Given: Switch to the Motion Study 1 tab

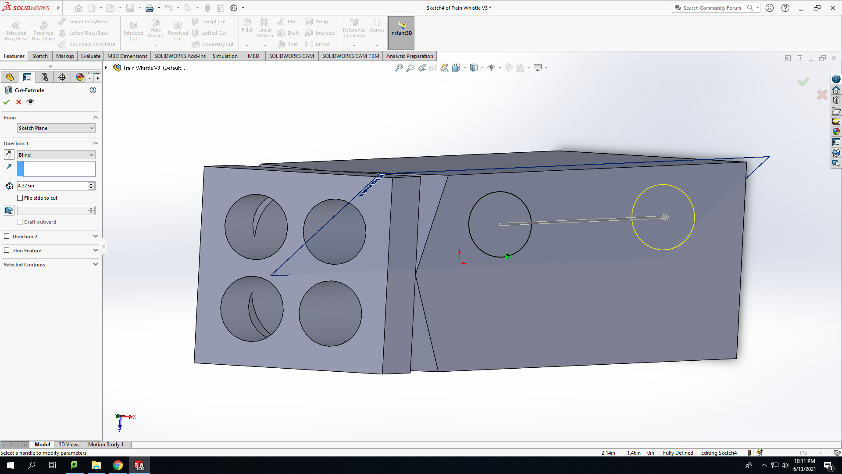Looking at the screenshot, I should (106, 445).
